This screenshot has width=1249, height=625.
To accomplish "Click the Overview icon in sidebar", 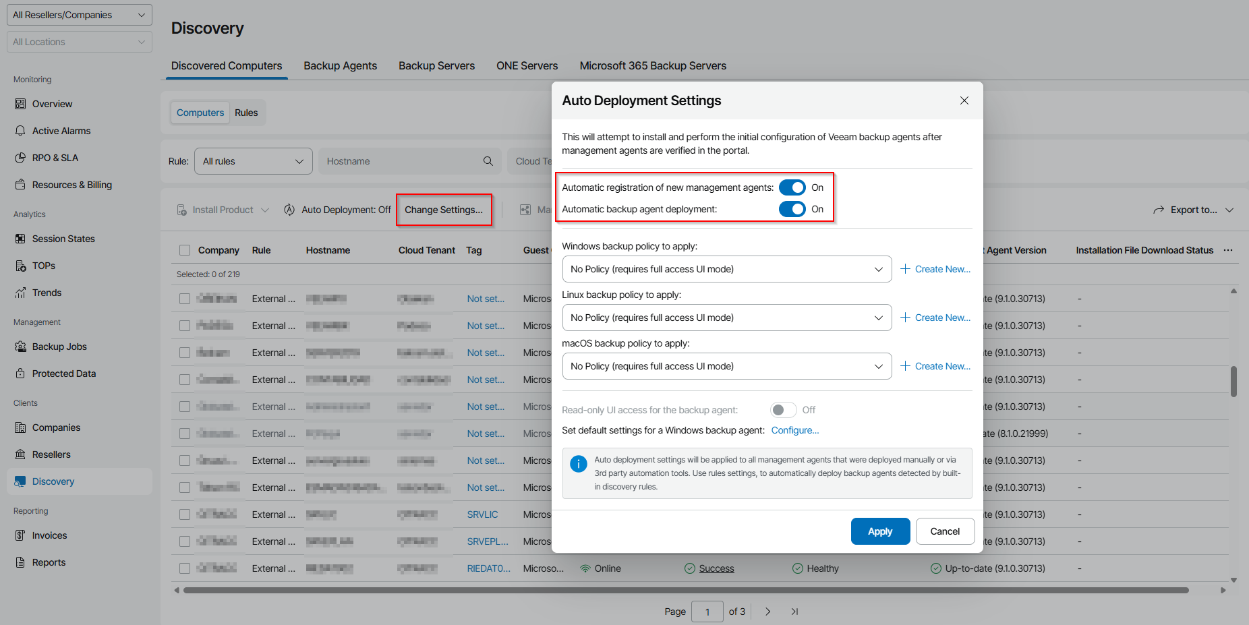I will (x=20, y=104).
